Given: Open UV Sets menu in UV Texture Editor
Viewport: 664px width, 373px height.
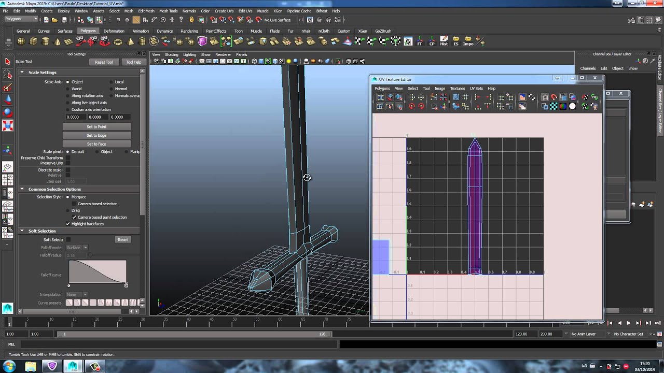Looking at the screenshot, I should (x=476, y=88).
